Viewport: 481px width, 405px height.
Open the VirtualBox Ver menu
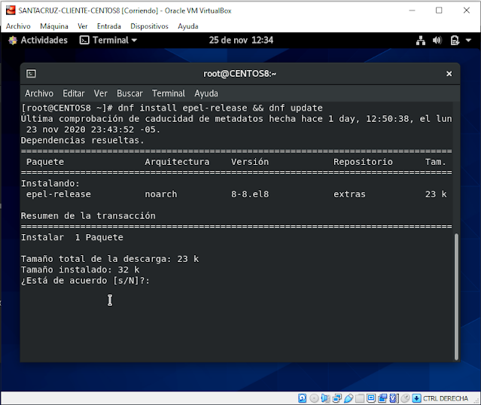(83, 26)
